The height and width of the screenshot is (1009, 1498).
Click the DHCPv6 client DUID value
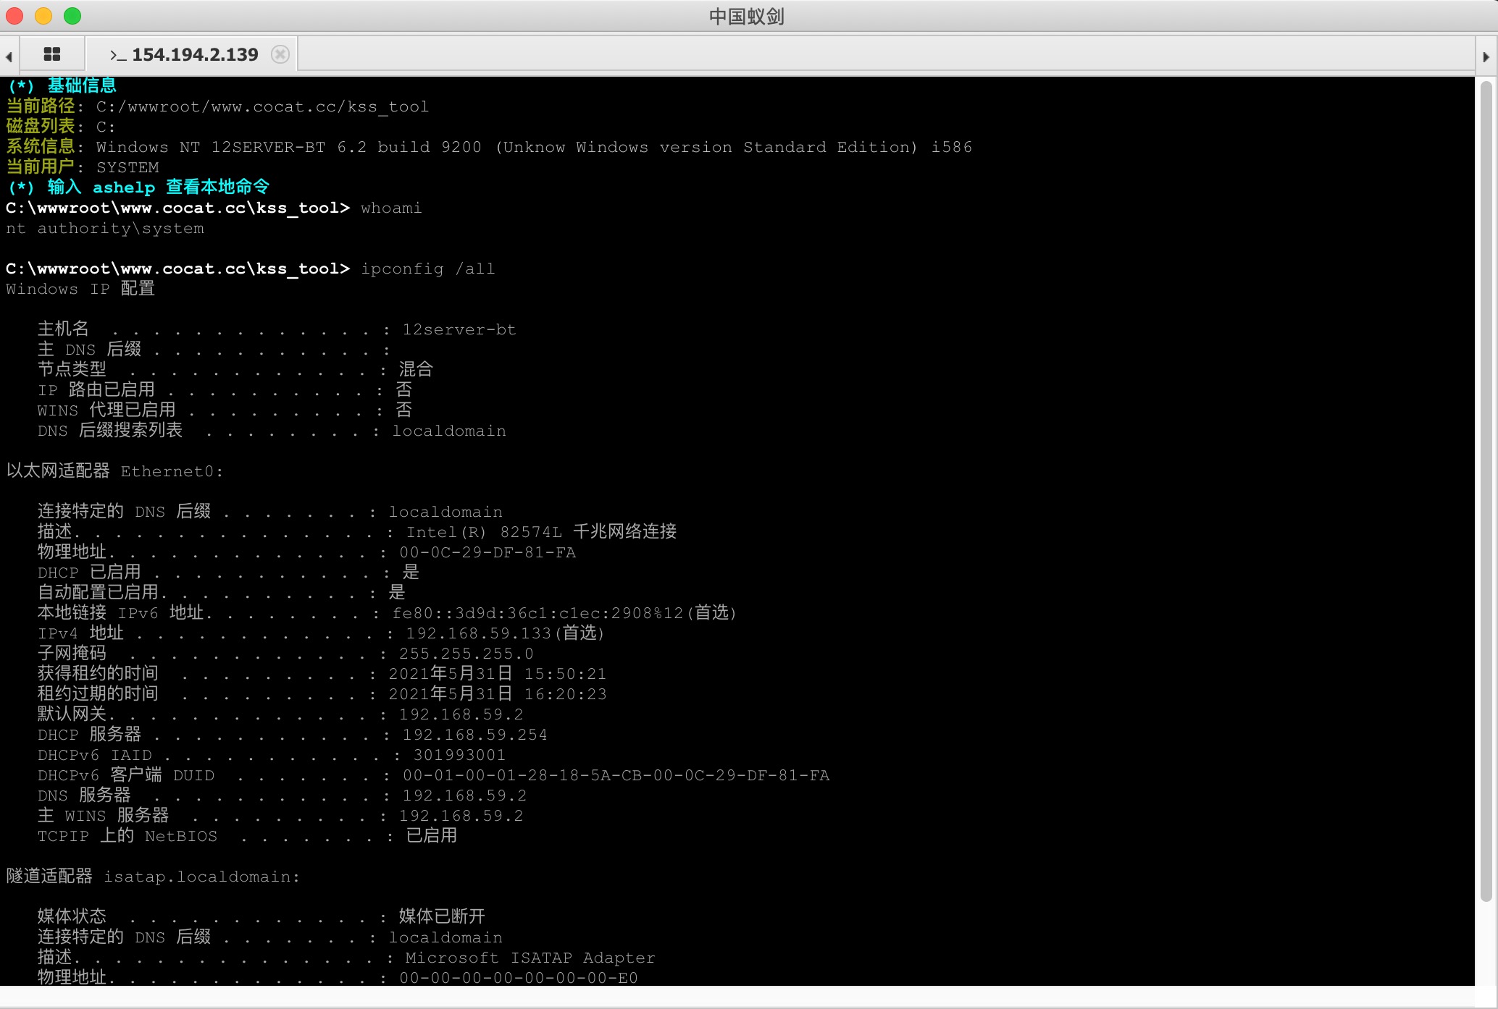tap(616, 776)
